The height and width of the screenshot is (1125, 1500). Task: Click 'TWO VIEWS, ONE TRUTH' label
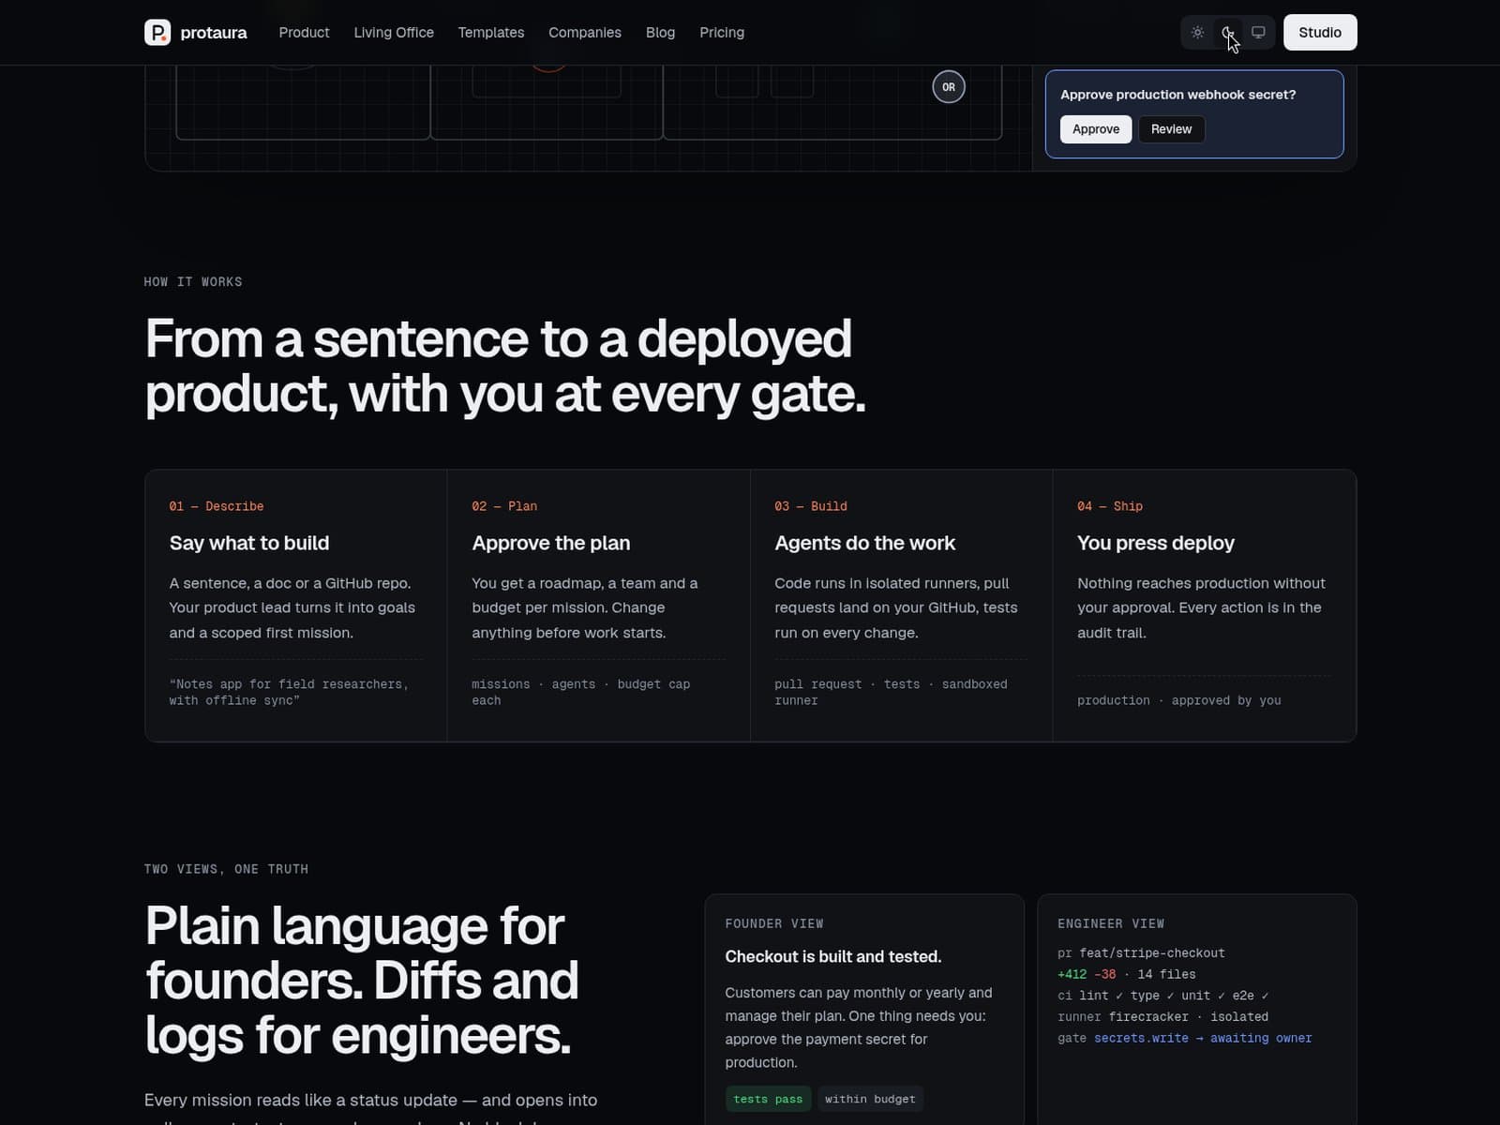pos(226,869)
